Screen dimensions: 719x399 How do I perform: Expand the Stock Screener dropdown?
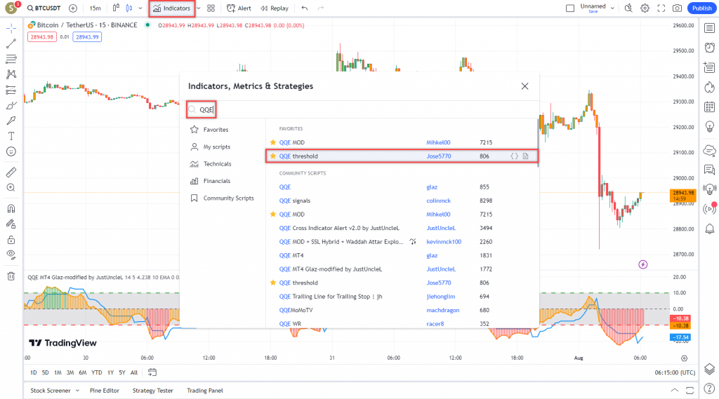[x=77, y=391]
